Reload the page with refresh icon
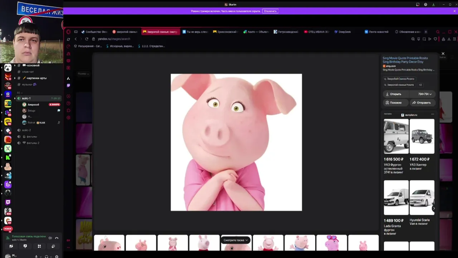The width and height of the screenshot is (458, 258). [87, 39]
